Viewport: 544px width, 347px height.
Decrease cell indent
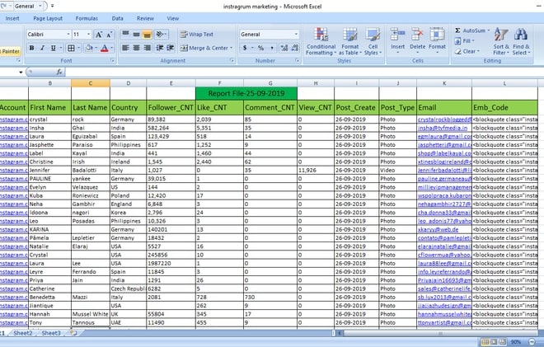(x=160, y=48)
